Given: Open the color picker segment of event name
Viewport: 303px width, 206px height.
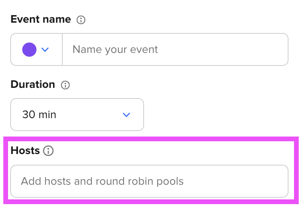Looking at the screenshot, I should 36,50.
